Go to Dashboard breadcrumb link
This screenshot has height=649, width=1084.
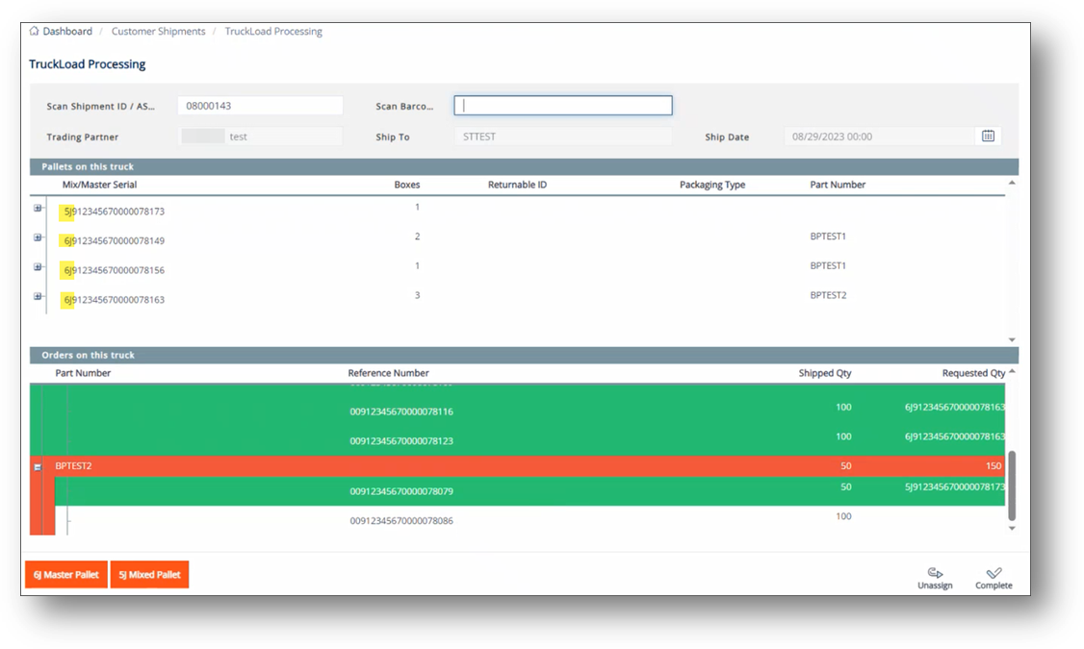(x=67, y=32)
